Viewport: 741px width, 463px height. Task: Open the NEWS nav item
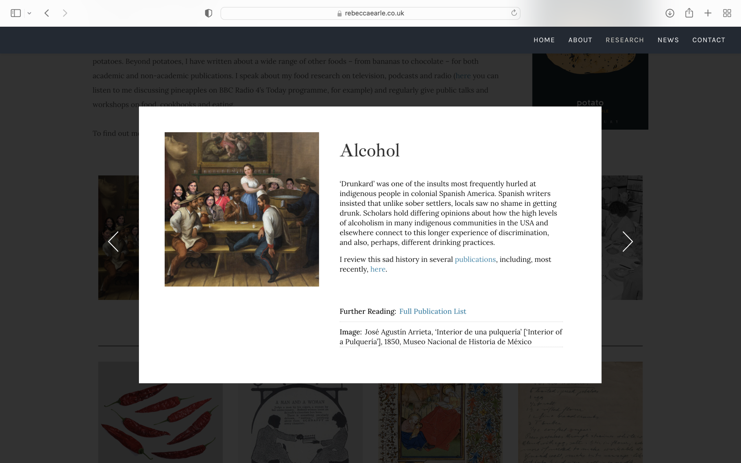click(668, 40)
